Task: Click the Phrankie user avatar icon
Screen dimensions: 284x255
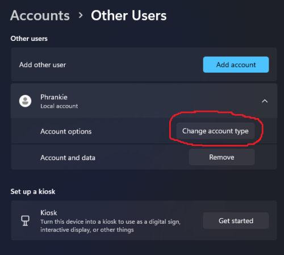Action: [x=25, y=101]
